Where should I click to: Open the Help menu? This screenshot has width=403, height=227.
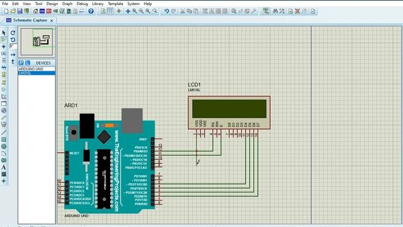(148, 4)
